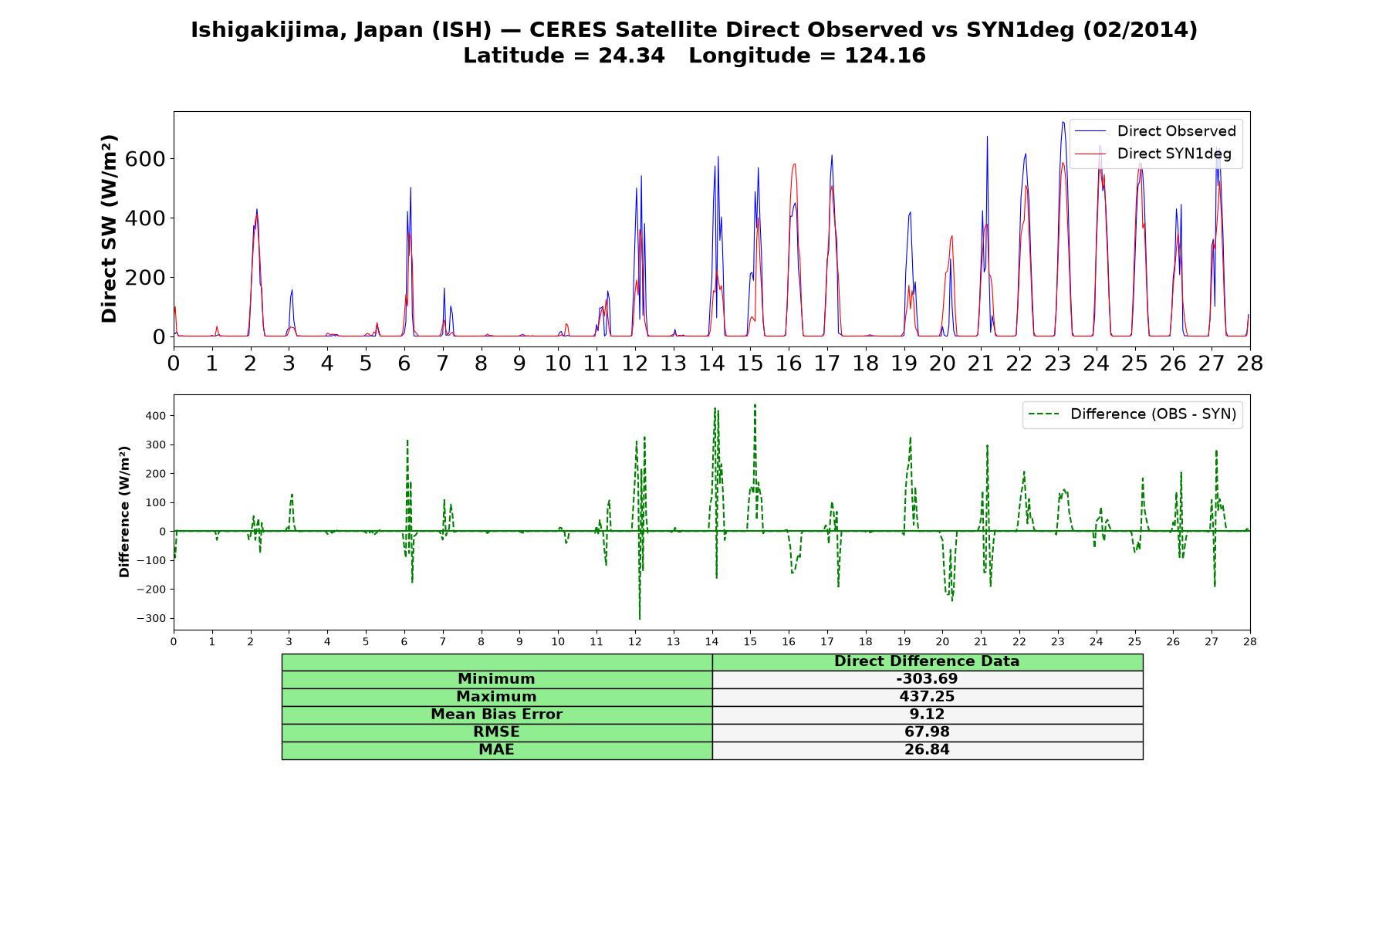Click the MAE value 26.84 cell

click(927, 750)
